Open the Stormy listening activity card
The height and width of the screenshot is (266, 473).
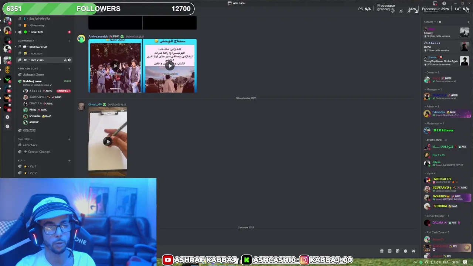pyautogui.click(x=446, y=33)
